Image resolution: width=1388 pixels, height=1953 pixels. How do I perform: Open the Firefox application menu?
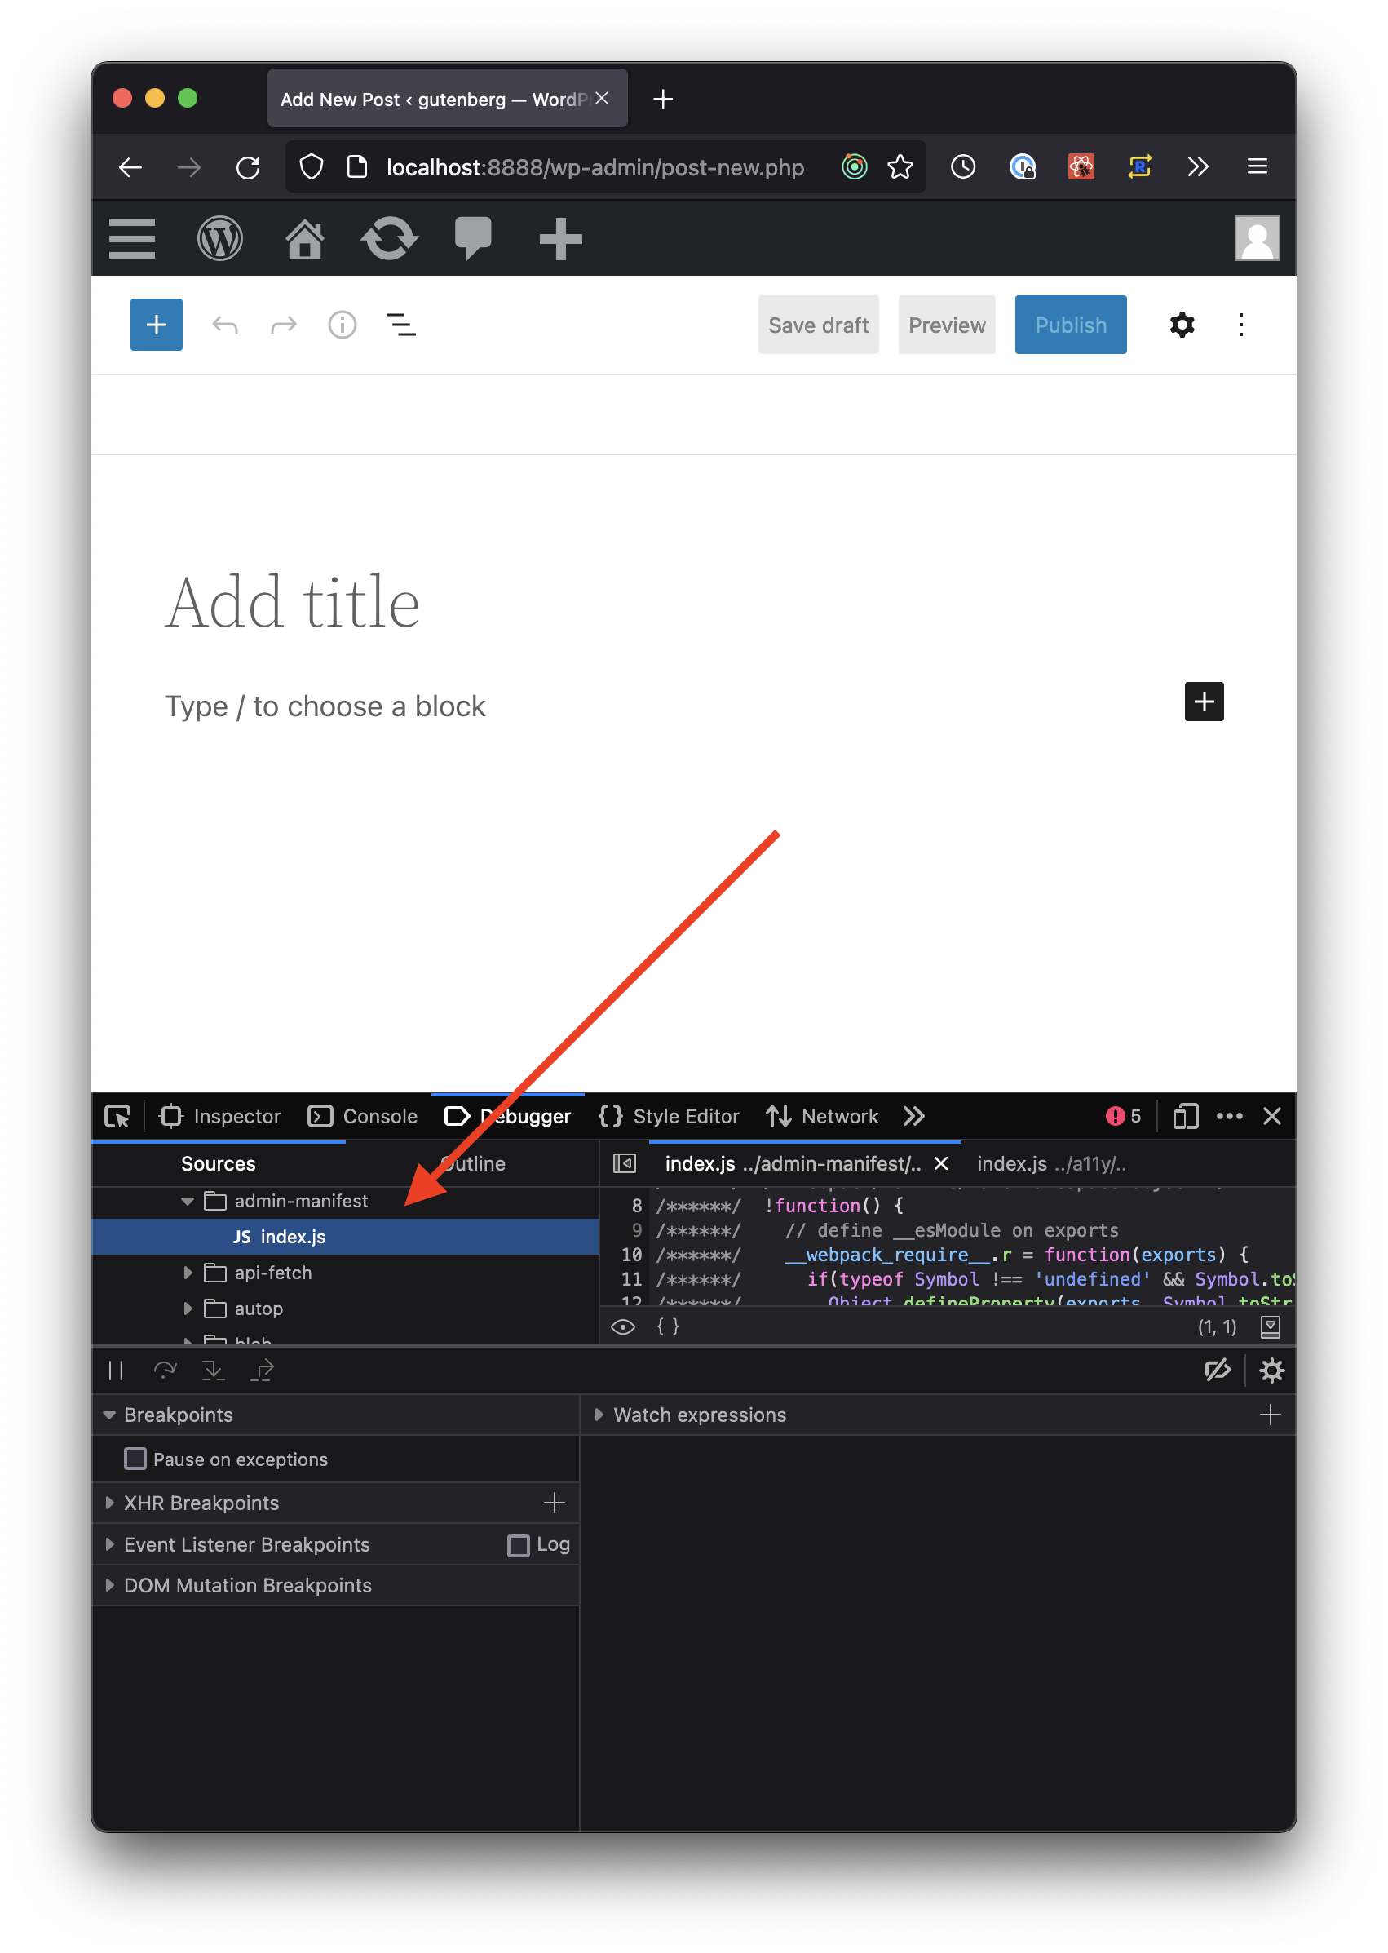point(1257,166)
